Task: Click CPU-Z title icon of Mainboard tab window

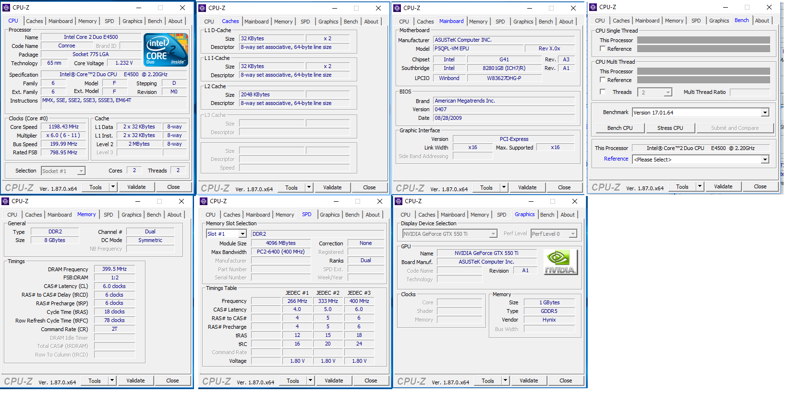Action: 397,8
